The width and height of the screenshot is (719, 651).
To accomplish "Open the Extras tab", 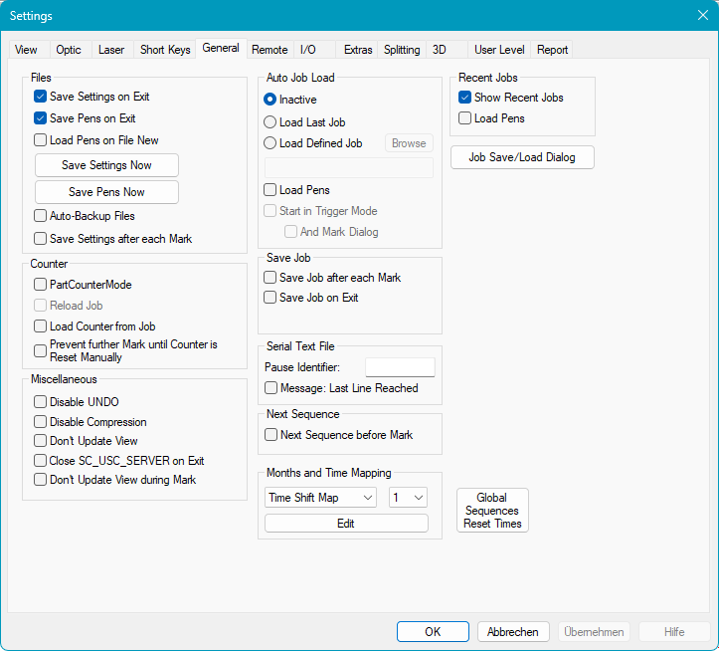I will tap(358, 50).
